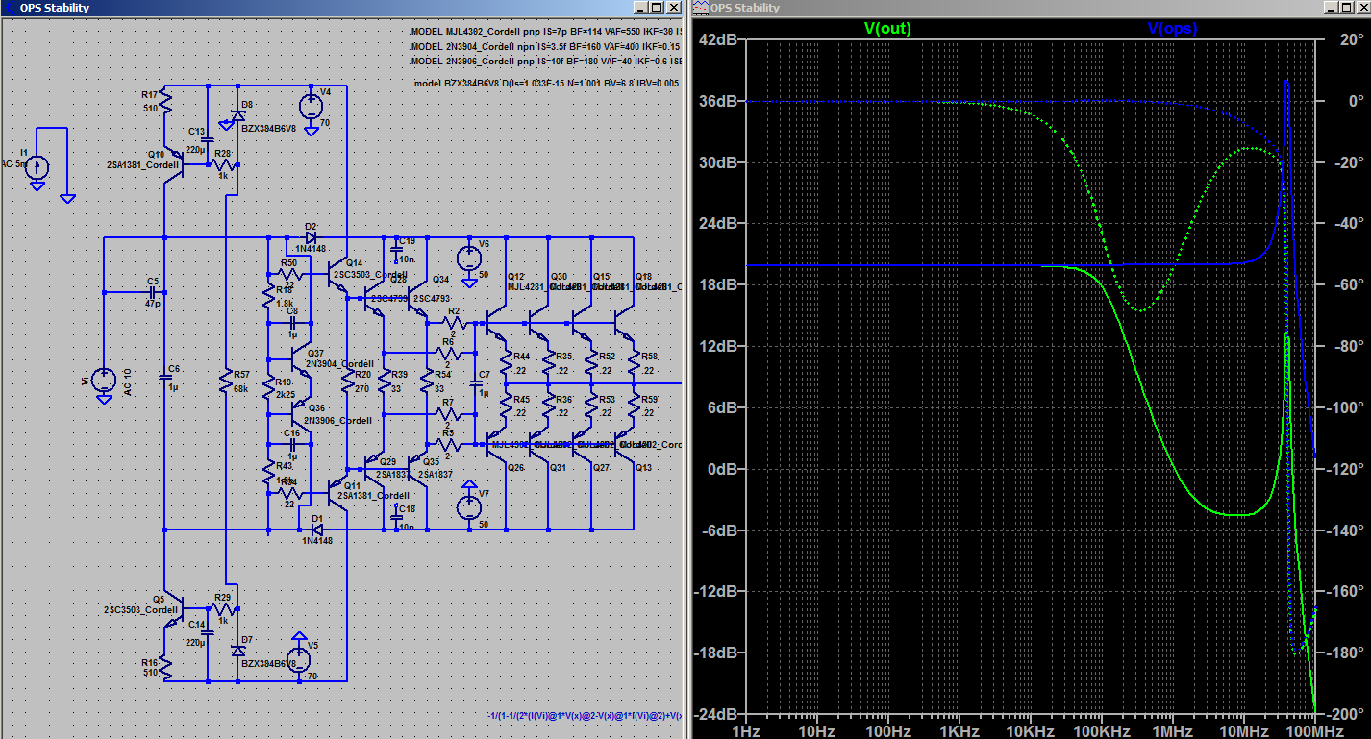The height and width of the screenshot is (739, 1371).
Task: Click the plot window title bar
Action: [1030, 8]
